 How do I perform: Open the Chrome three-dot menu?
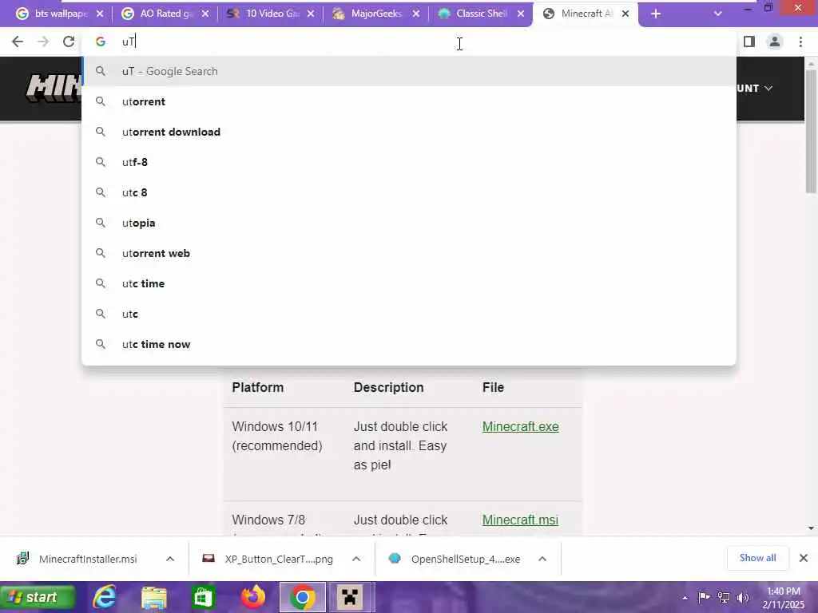coord(800,42)
